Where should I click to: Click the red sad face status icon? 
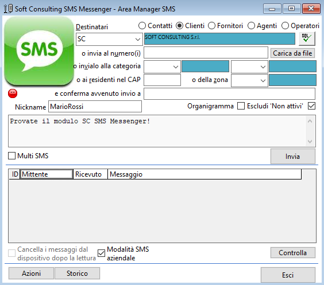click(x=13, y=93)
